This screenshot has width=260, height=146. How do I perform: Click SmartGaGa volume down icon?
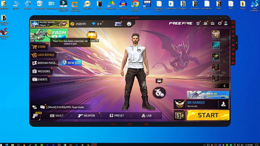pos(233,40)
